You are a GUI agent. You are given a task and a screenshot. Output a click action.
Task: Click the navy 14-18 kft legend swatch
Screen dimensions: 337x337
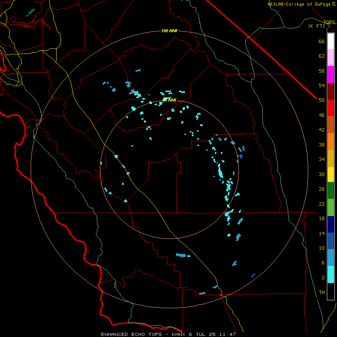point(331,224)
